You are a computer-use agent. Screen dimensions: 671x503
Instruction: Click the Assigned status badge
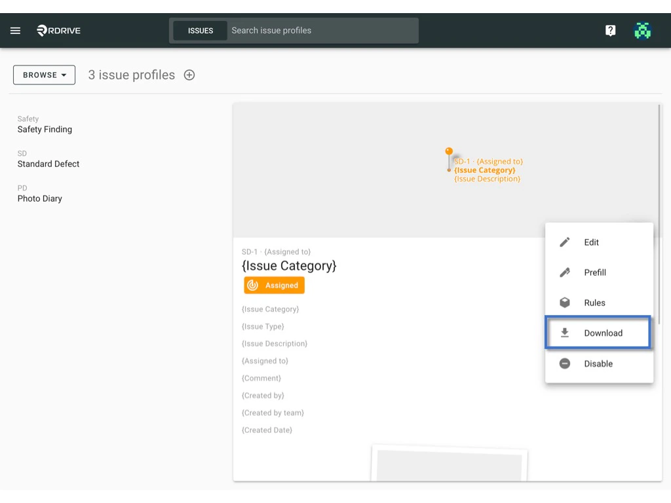[274, 285]
